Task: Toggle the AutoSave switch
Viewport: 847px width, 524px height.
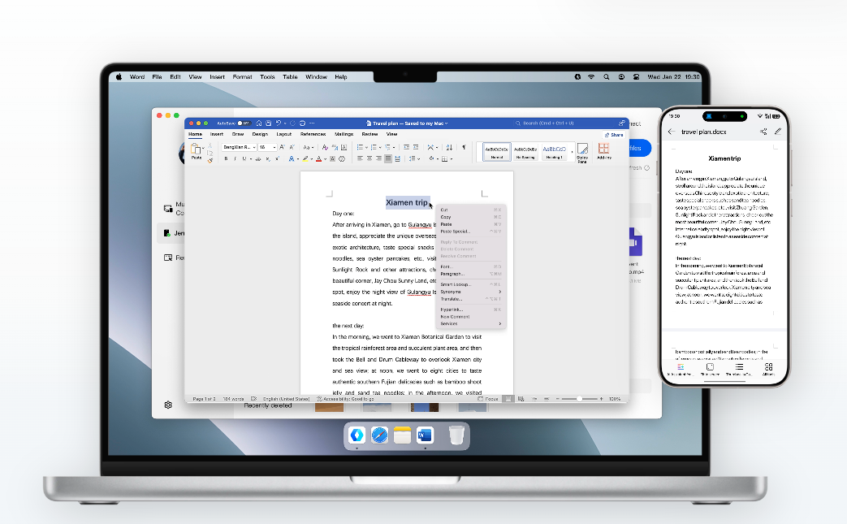Action: click(x=241, y=123)
